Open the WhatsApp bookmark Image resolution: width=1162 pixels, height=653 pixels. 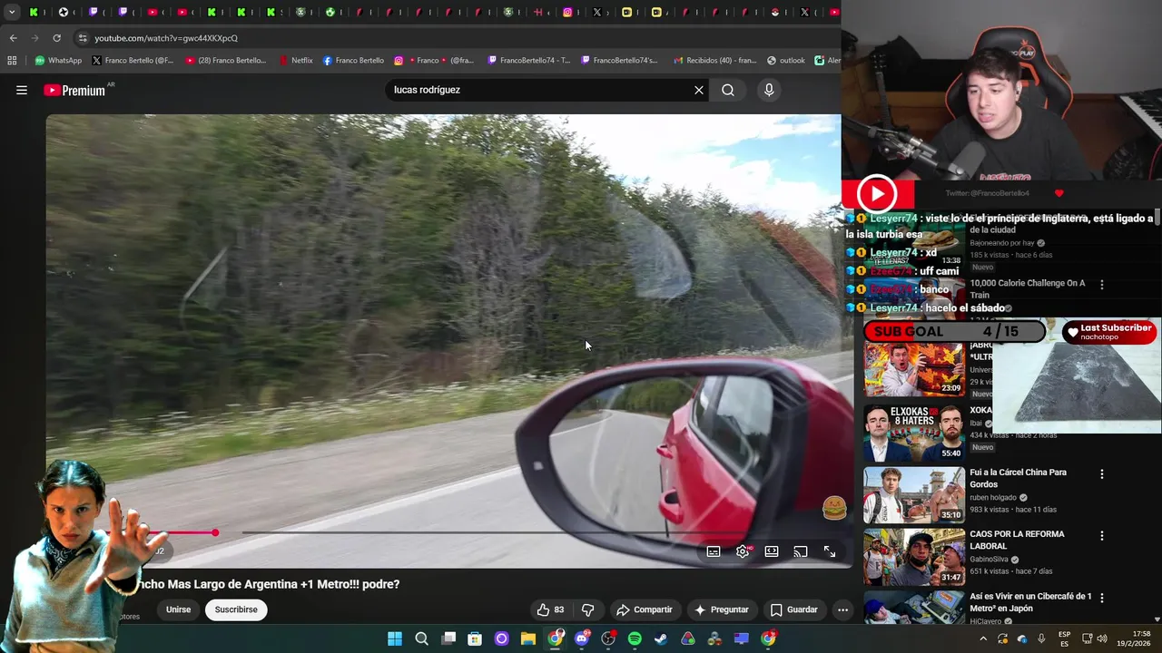pyautogui.click(x=58, y=61)
